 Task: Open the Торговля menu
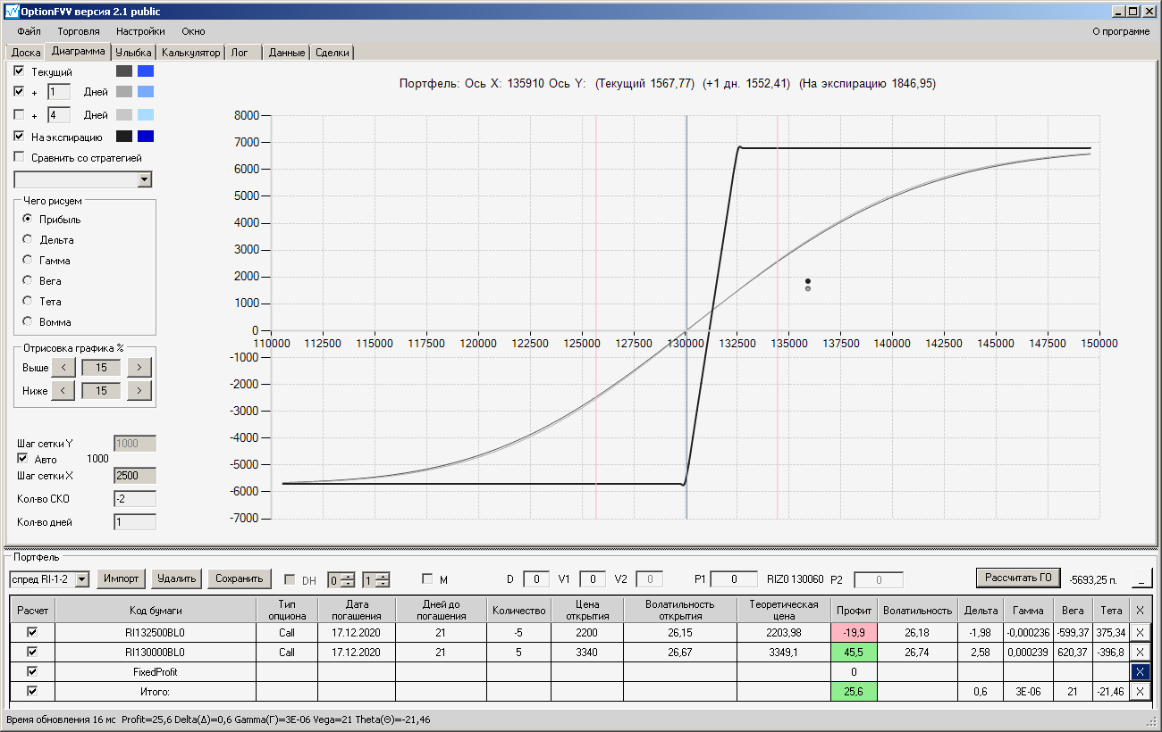tap(79, 31)
